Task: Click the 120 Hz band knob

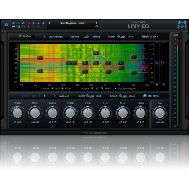Action: [17, 113]
